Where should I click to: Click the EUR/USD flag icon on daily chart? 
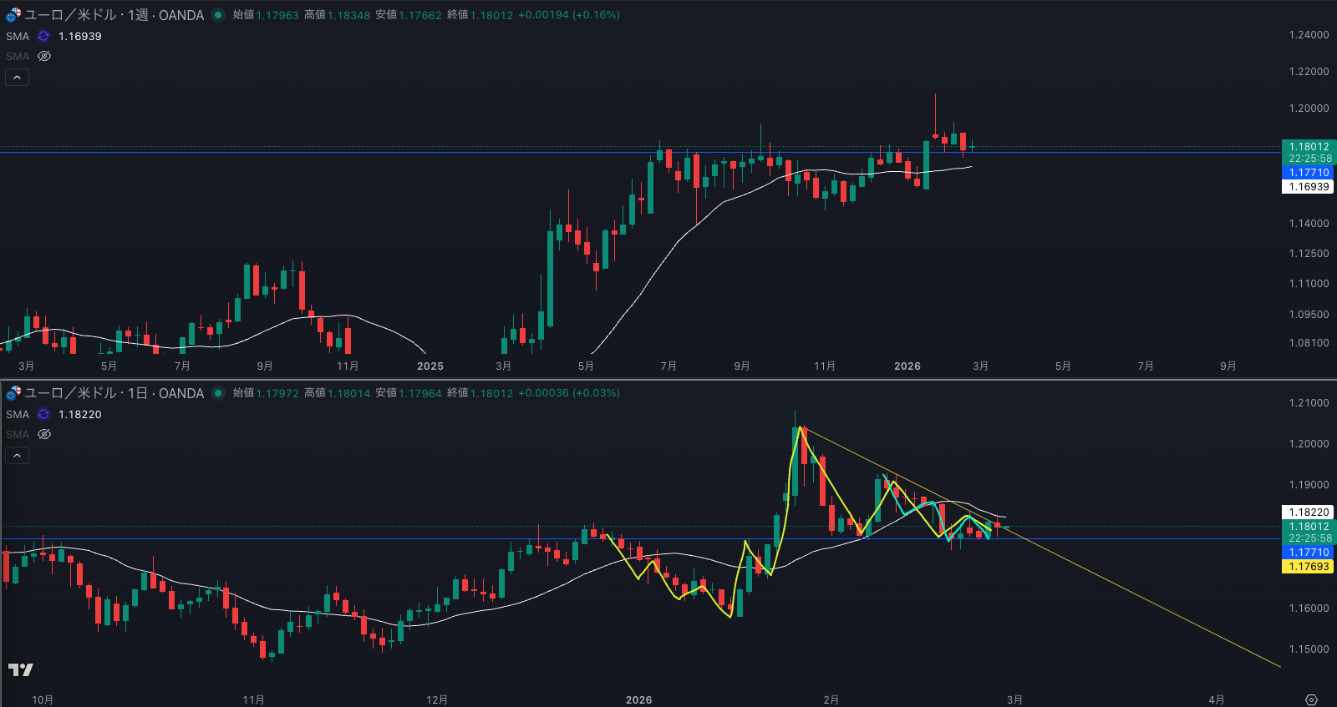pyautogui.click(x=13, y=393)
